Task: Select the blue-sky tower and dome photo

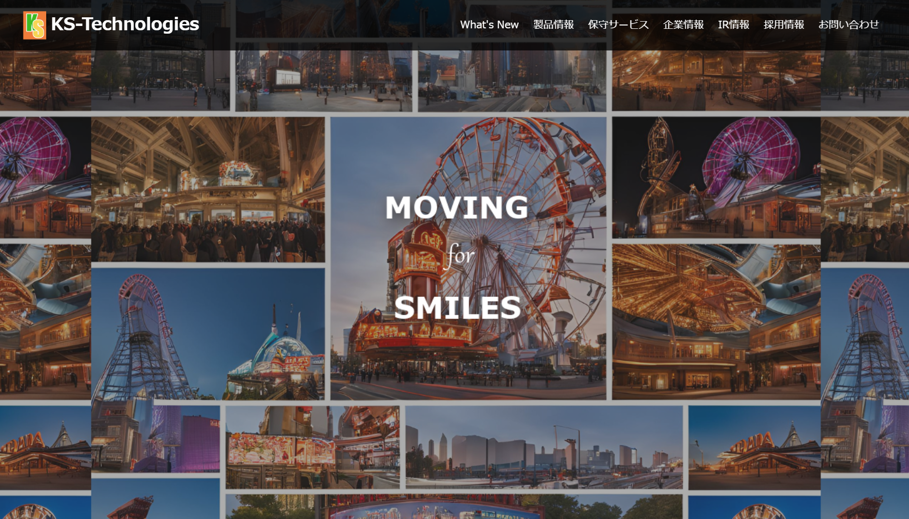Action: [x=208, y=334]
